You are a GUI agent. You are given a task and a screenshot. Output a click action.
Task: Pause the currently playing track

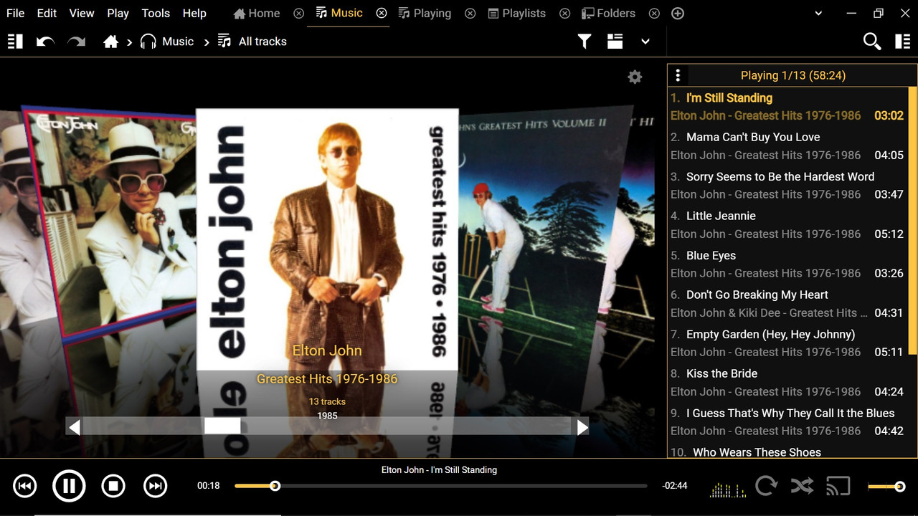pyautogui.click(x=69, y=485)
